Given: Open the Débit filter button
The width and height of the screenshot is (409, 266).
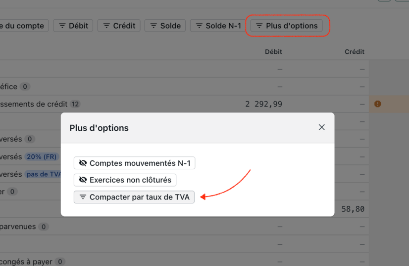Looking at the screenshot, I should pos(73,26).
